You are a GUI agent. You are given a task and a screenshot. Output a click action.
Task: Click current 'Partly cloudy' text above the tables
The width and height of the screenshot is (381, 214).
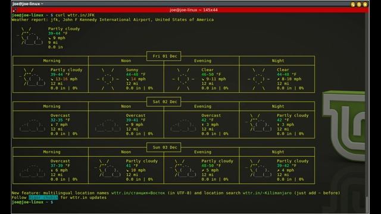64,29
